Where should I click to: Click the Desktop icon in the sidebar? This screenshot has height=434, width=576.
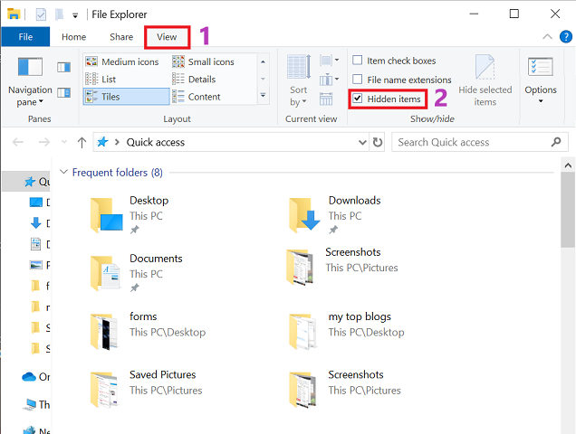pyautogui.click(x=35, y=202)
